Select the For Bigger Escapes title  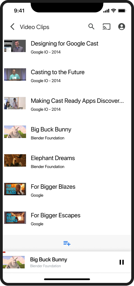click(56, 215)
